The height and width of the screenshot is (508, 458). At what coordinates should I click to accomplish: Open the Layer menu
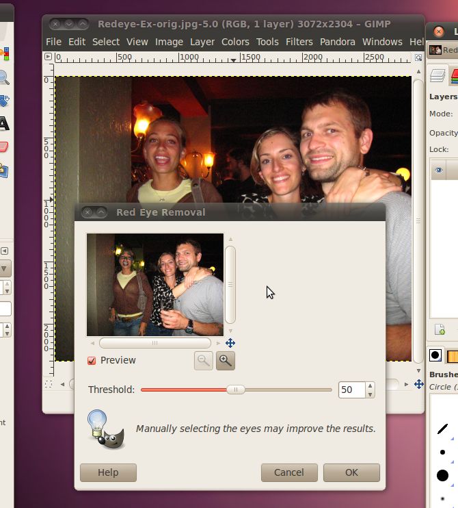click(x=202, y=42)
